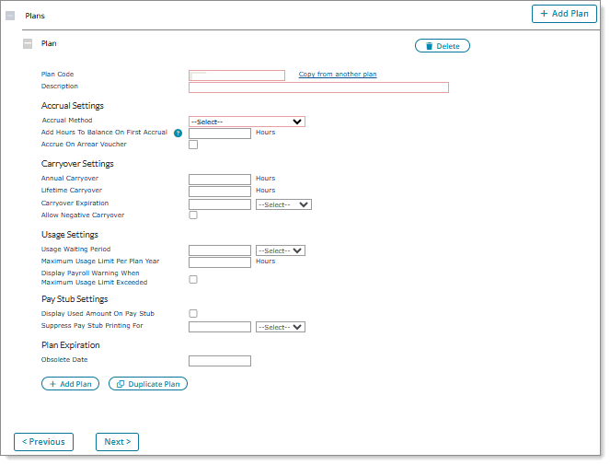Open the Accrual Method dropdown
This screenshot has height=465, width=610.
pos(247,122)
